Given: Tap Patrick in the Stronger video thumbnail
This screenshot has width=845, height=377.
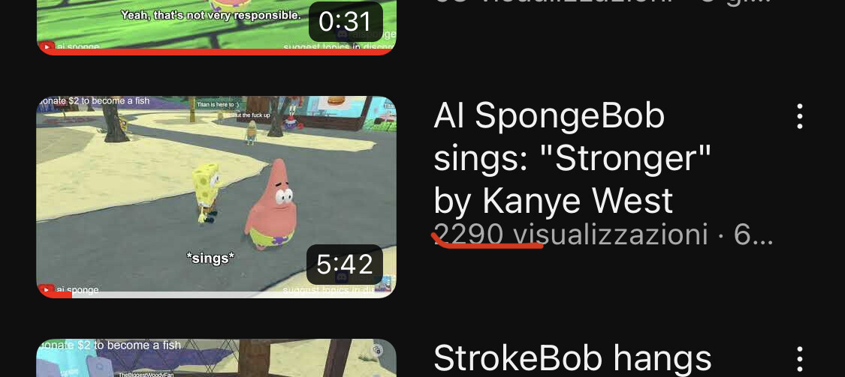Looking at the screenshot, I should [x=272, y=205].
